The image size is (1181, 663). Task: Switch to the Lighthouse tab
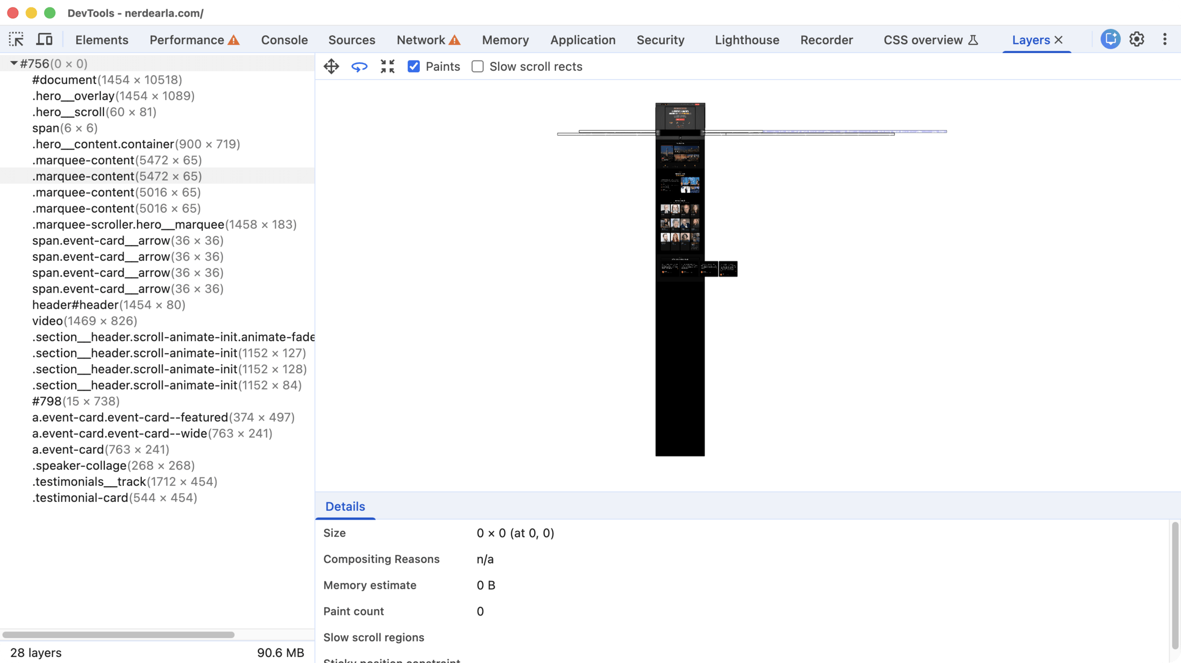click(746, 40)
